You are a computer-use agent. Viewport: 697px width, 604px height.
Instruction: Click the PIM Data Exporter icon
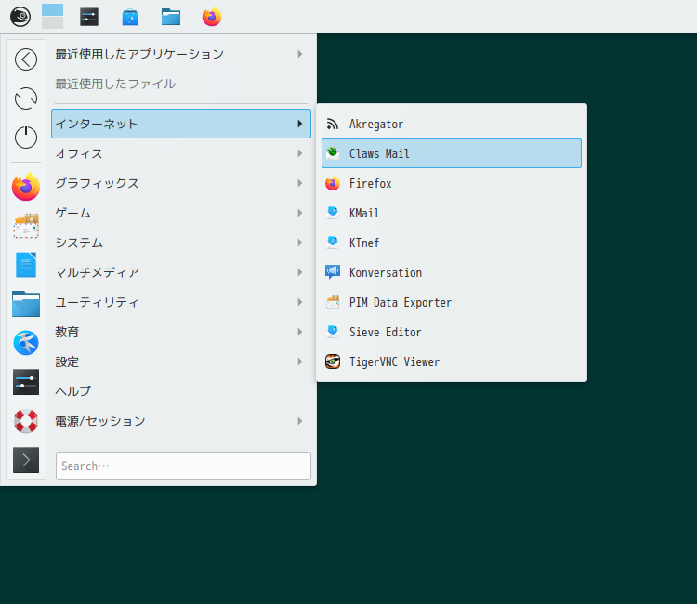coord(333,302)
